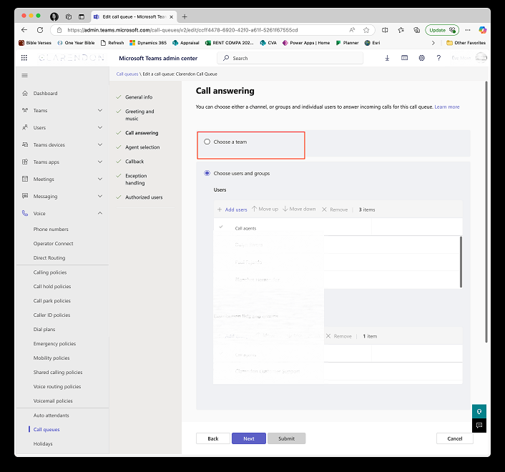Go to Exception handling step
The height and width of the screenshot is (472, 505).
click(x=136, y=180)
